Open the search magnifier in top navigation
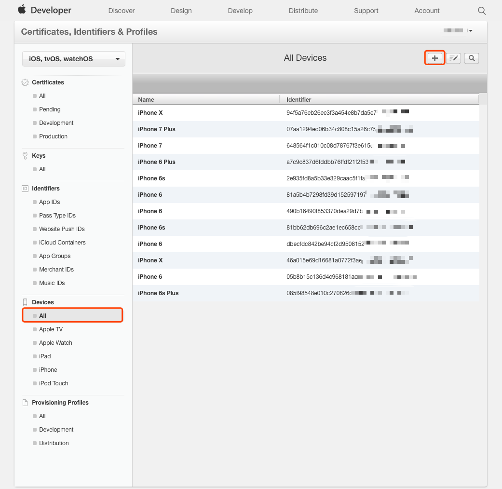Image resolution: width=502 pixels, height=489 pixels. (482, 11)
